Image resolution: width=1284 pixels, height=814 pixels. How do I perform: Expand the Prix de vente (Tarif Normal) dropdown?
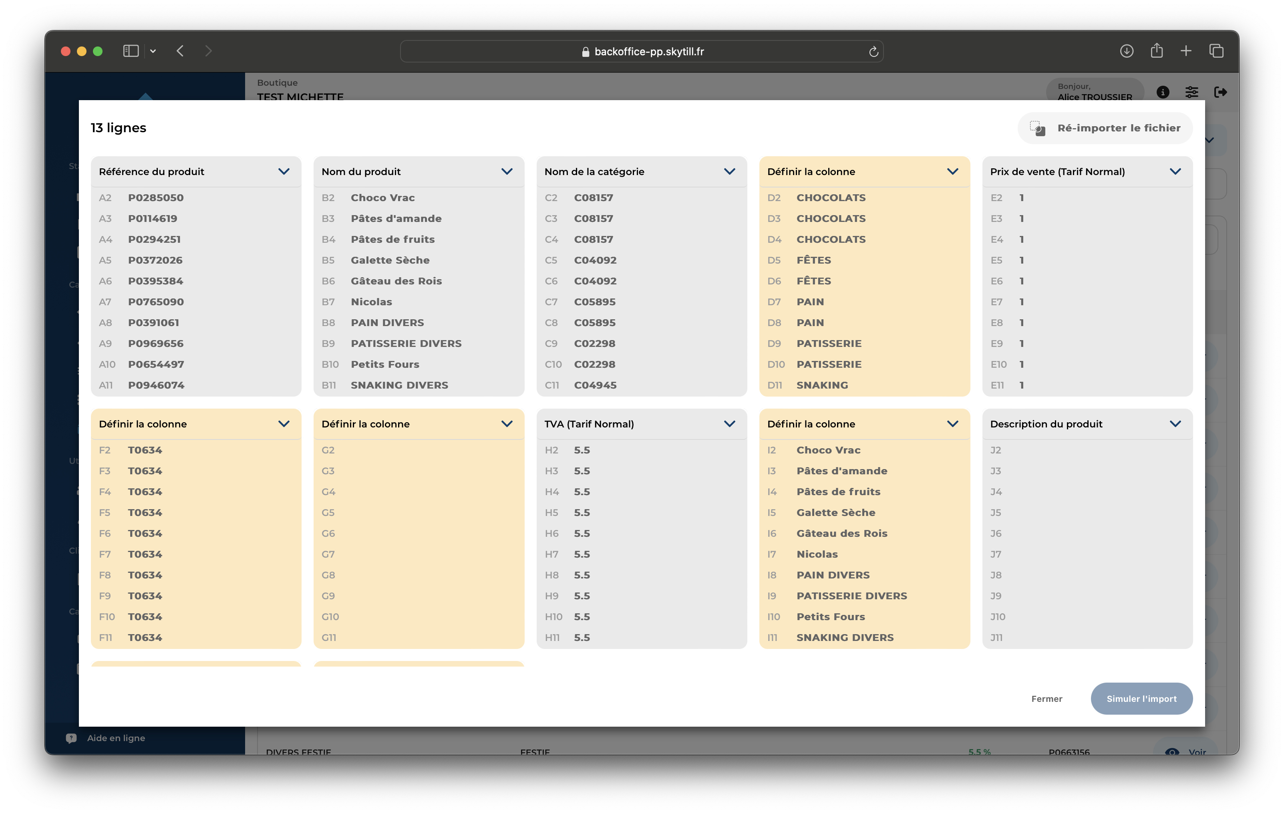(x=1175, y=172)
